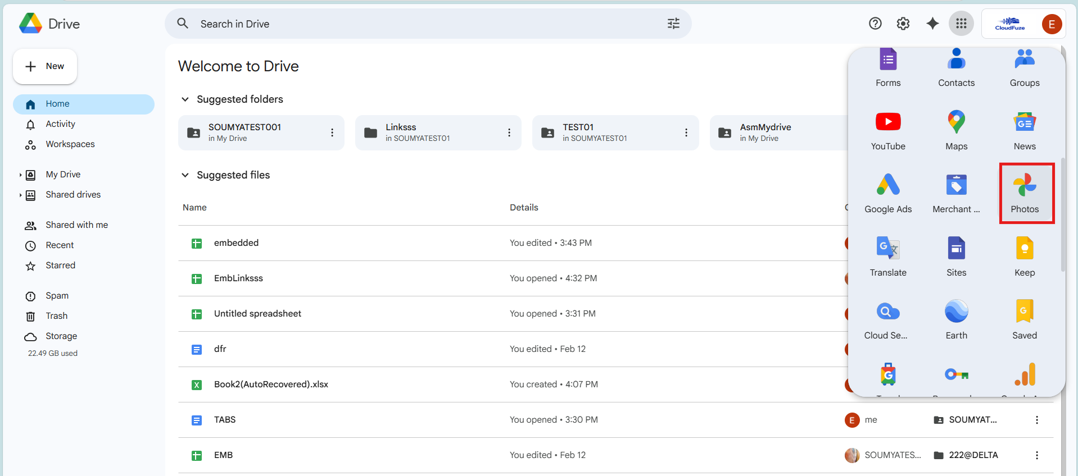Open more options for Linksss folder
This screenshot has width=1078, height=476.
(509, 132)
